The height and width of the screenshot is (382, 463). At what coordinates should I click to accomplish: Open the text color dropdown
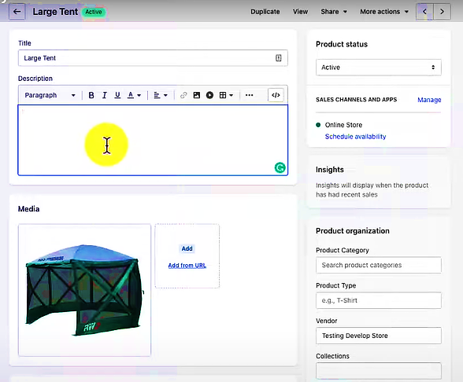click(134, 95)
